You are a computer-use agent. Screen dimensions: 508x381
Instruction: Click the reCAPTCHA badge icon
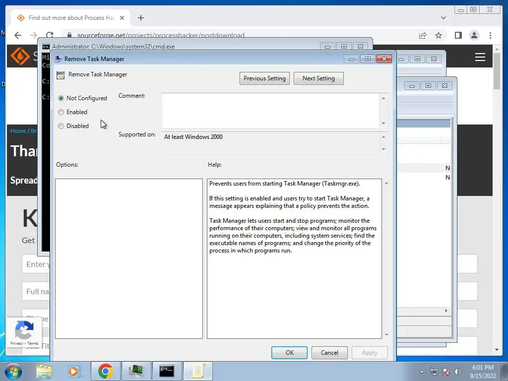[x=24, y=330]
